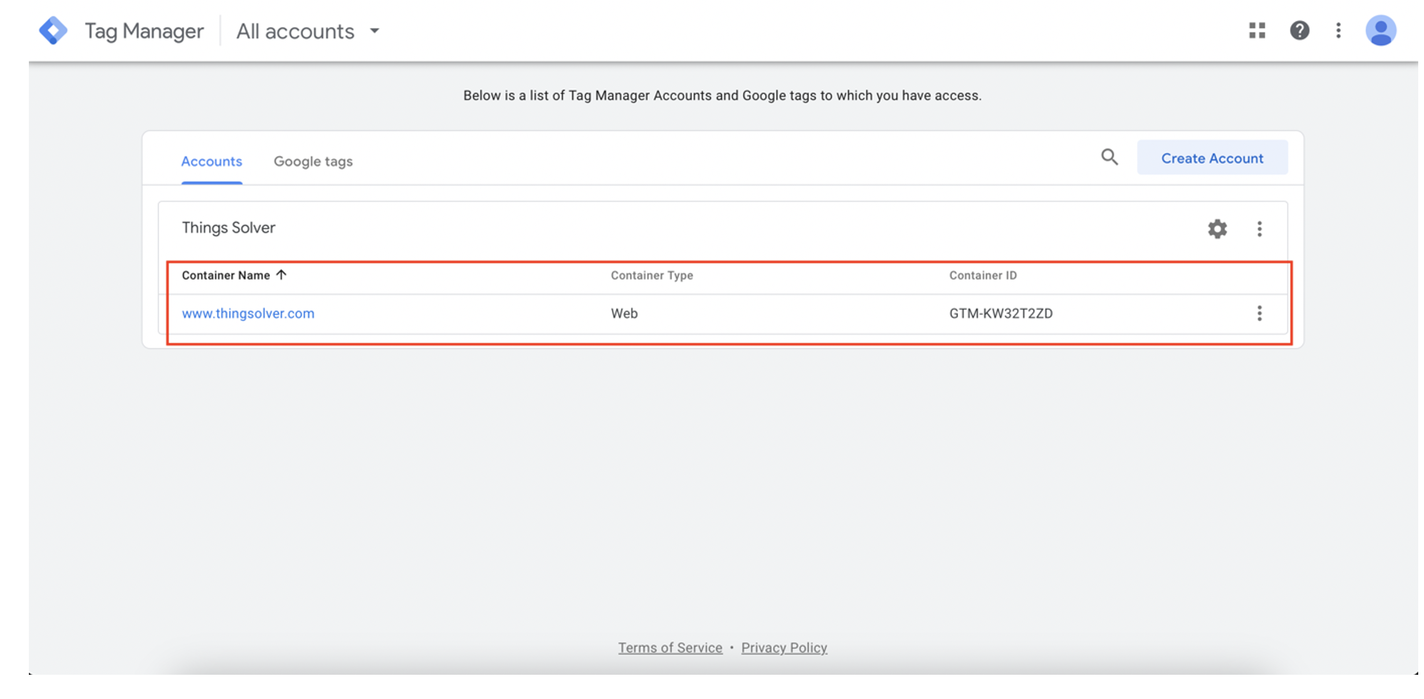Image resolution: width=1424 pixels, height=699 pixels.
Task: Open the Terms of Service link
Action: tap(670, 648)
